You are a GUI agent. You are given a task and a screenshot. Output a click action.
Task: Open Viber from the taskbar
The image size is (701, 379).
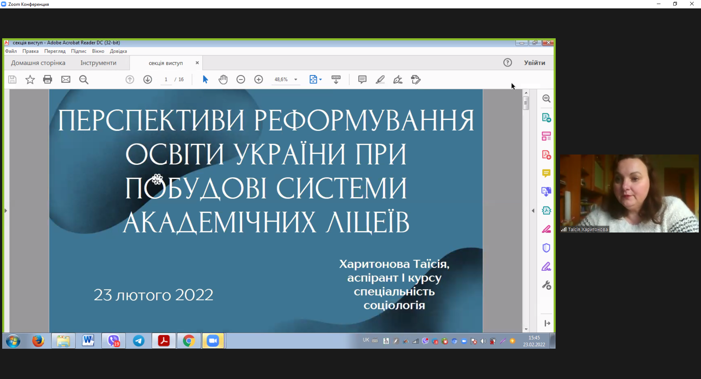[x=114, y=341]
